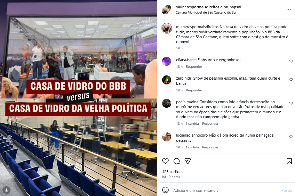Open three-dot more options menu
This screenshot has width=295, height=196.
pyautogui.click(x=289, y=9)
